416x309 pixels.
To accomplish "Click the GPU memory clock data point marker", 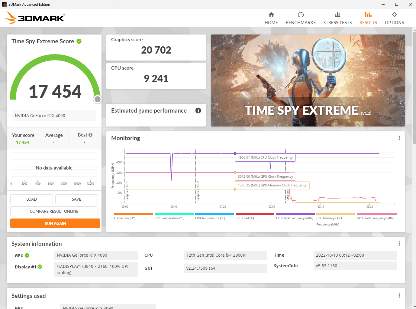I will [x=235, y=189].
